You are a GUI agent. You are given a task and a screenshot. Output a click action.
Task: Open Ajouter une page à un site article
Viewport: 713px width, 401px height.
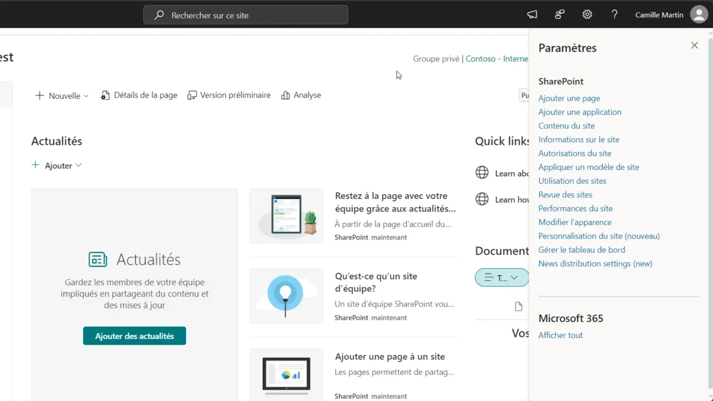(390, 356)
